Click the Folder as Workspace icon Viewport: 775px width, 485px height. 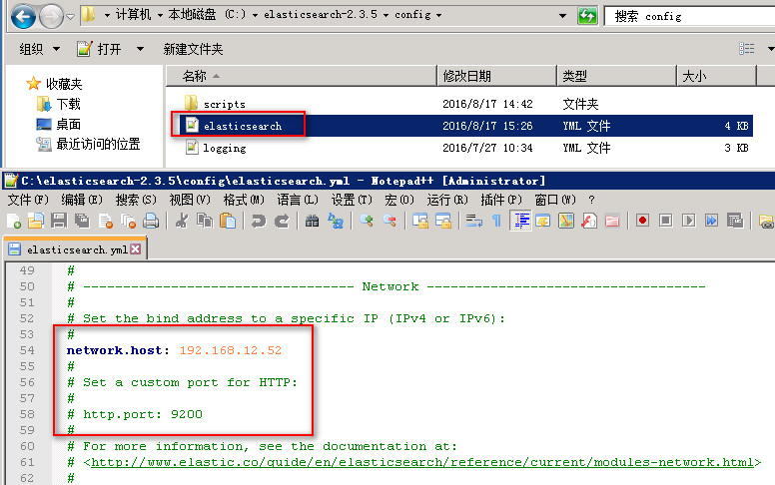coord(612,221)
